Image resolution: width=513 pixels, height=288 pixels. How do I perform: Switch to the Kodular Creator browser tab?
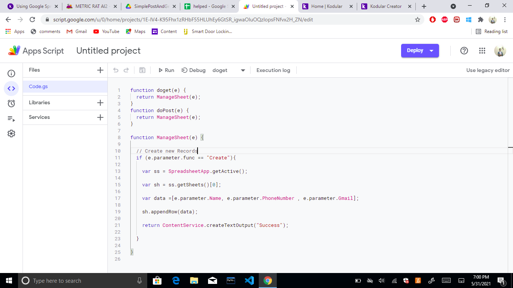tap(386, 6)
